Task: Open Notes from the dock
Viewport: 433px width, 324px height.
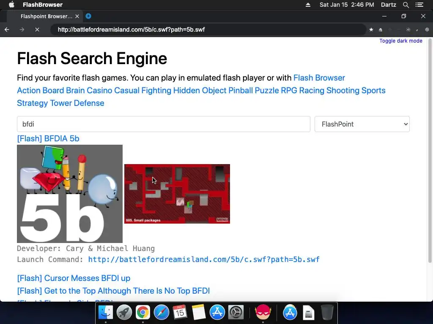Action: pyautogui.click(x=199, y=313)
